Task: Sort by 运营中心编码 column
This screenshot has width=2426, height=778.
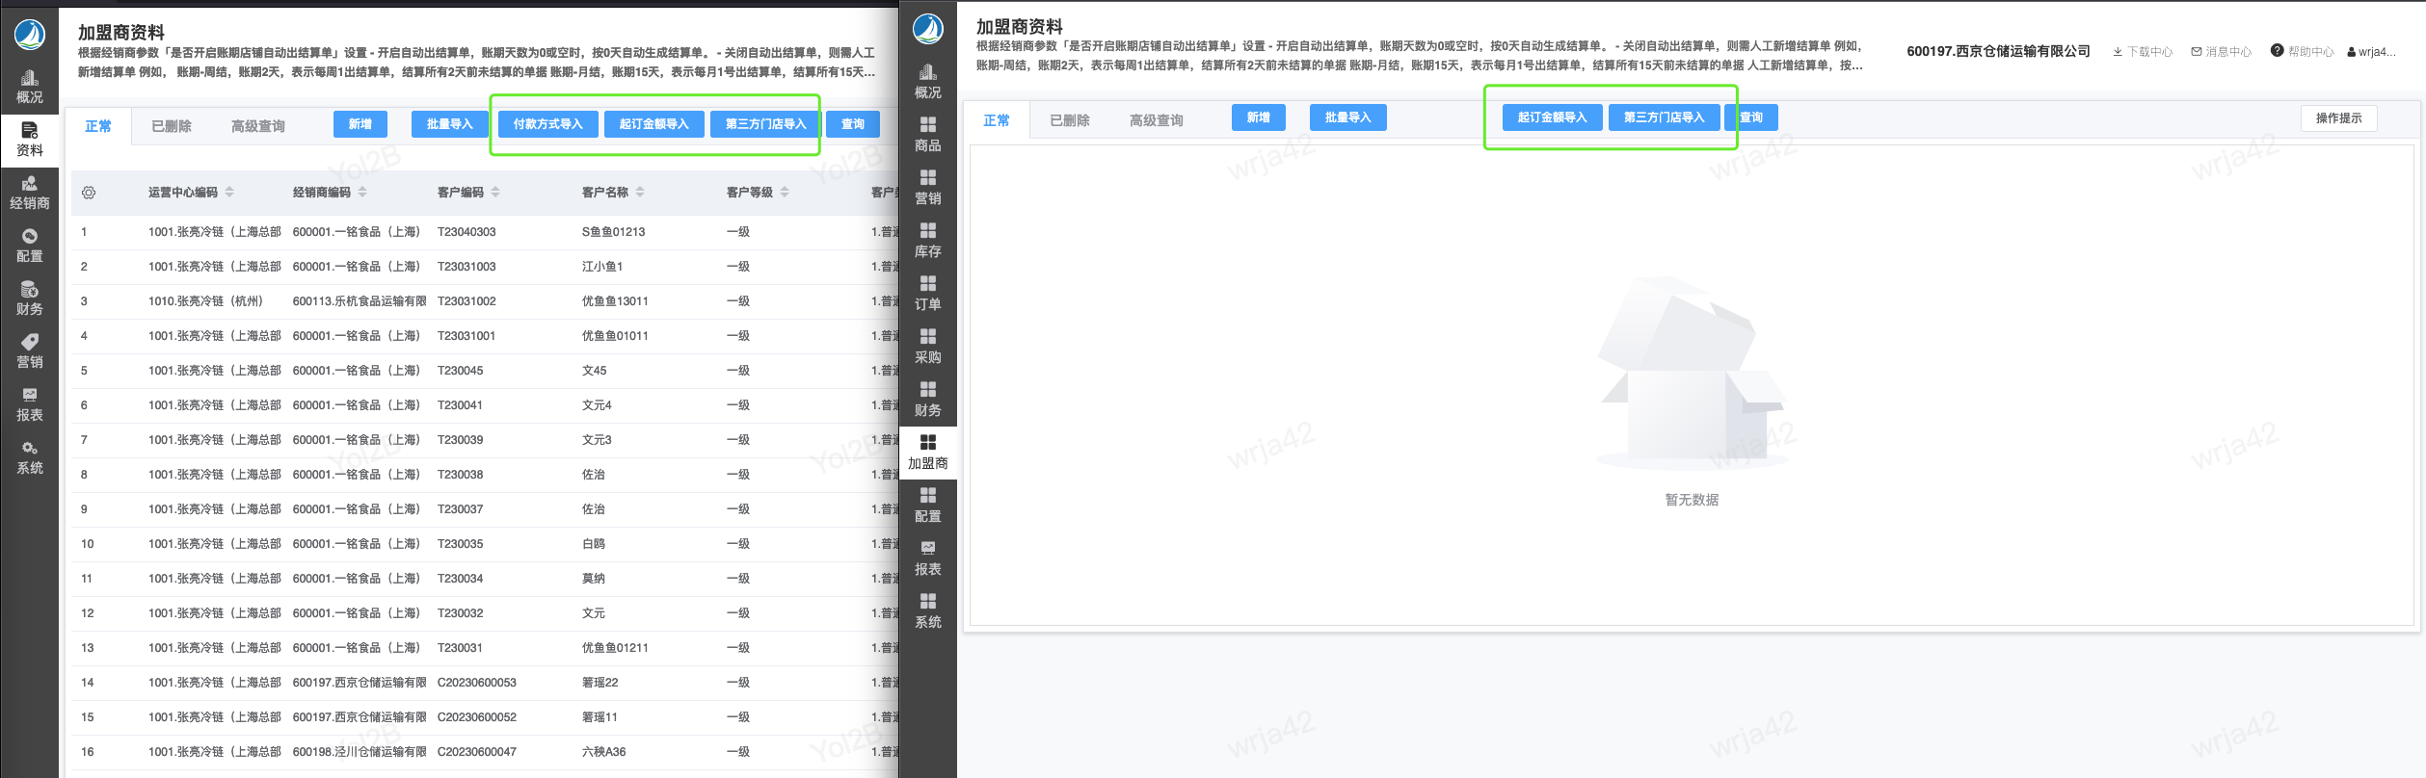Action: coord(229,193)
